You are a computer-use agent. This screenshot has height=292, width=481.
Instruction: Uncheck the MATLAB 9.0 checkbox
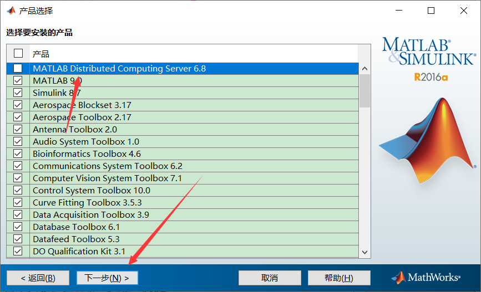coord(18,80)
